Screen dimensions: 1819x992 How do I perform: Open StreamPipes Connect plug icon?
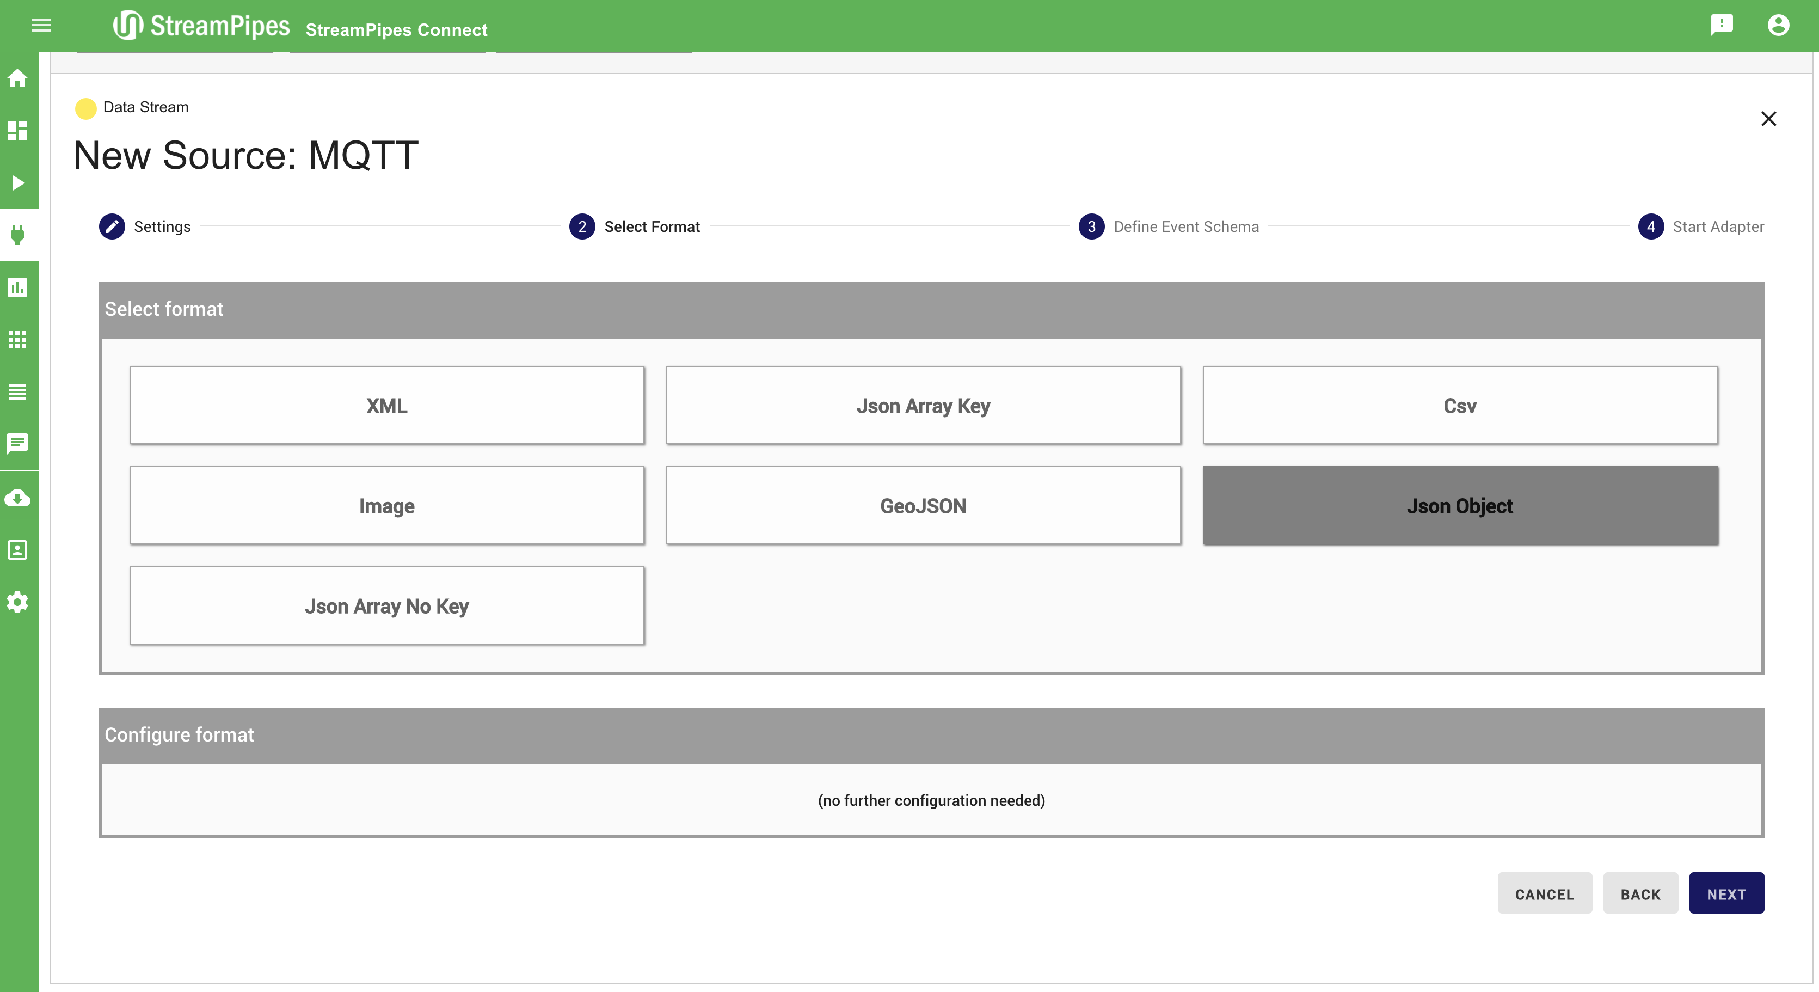(17, 235)
